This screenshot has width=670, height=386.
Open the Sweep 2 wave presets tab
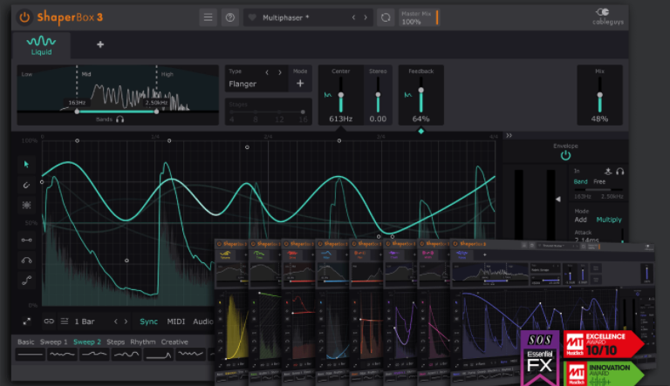tap(87, 342)
